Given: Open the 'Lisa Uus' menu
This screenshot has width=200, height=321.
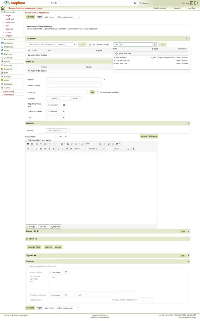Looking at the screenshot, I should click(192, 8).
